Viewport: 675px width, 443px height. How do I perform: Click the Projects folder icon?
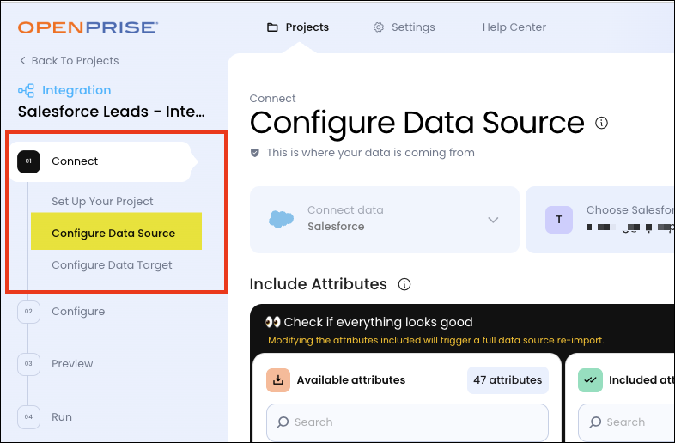pyautogui.click(x=272, y=27)
